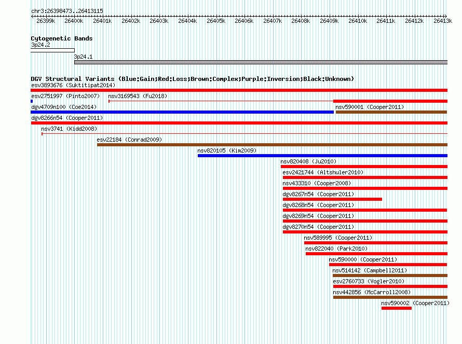Click the short red dgv8267n54 bar
Image resolution: width=462 pixels, height=344 pixels.
pyautogui.click(x=332, y=199)
